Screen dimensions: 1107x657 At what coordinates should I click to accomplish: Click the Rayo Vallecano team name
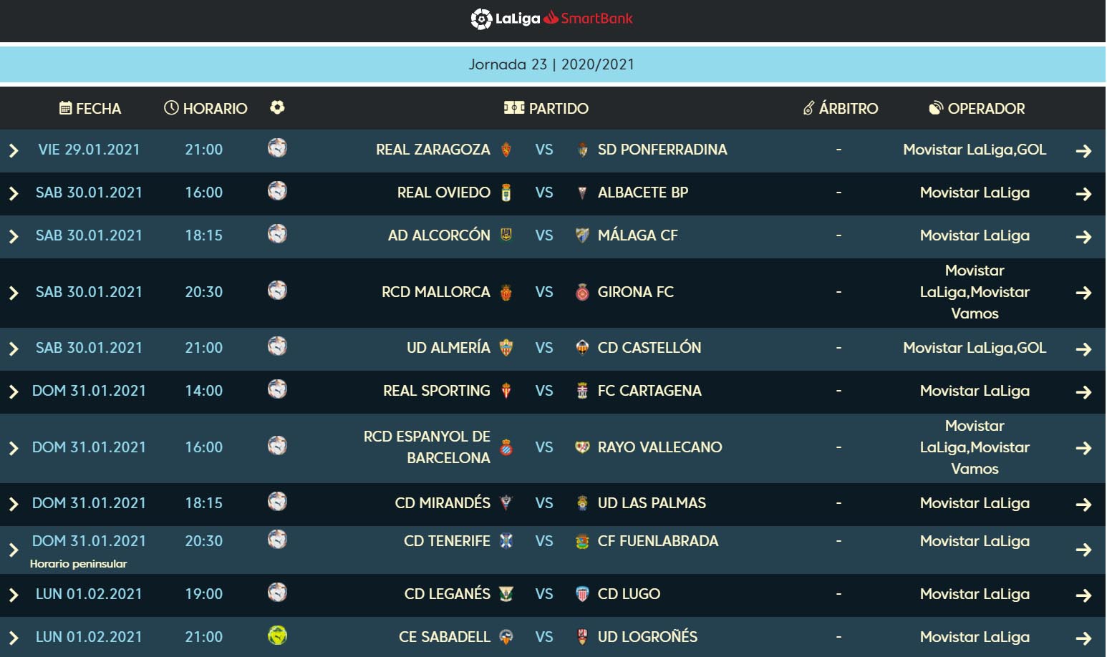pos(659,447)
